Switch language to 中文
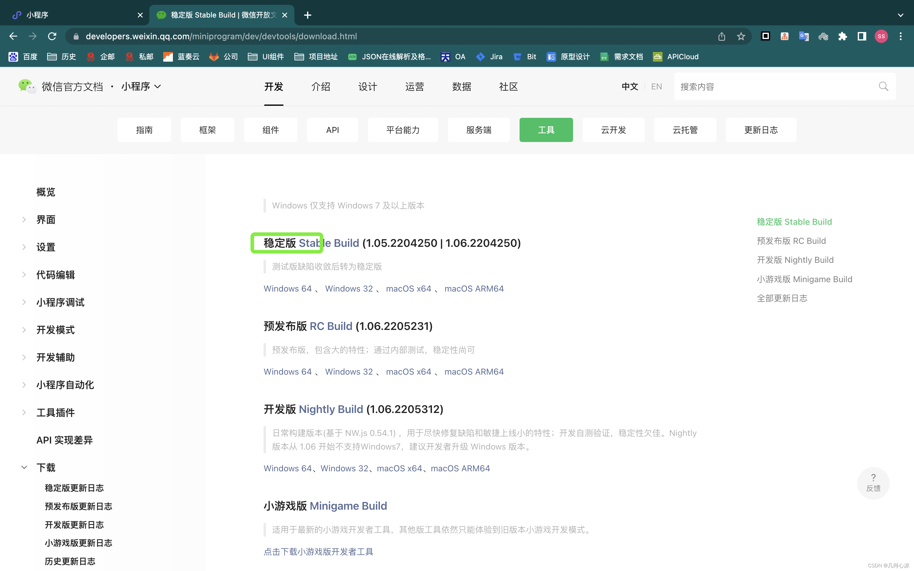 tap(630, 86)
